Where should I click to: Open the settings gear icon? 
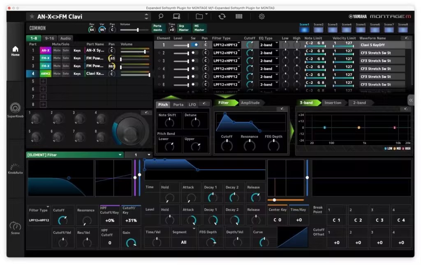coord(261,16)
